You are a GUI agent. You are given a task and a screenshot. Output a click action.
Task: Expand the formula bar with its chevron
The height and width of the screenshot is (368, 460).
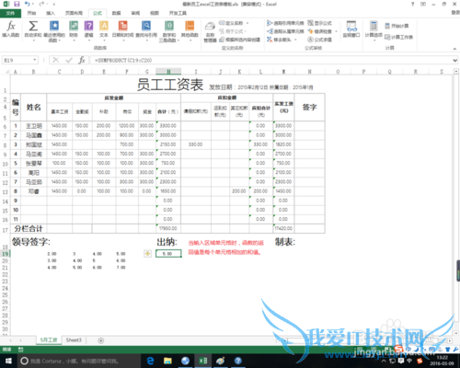point(455,61)
